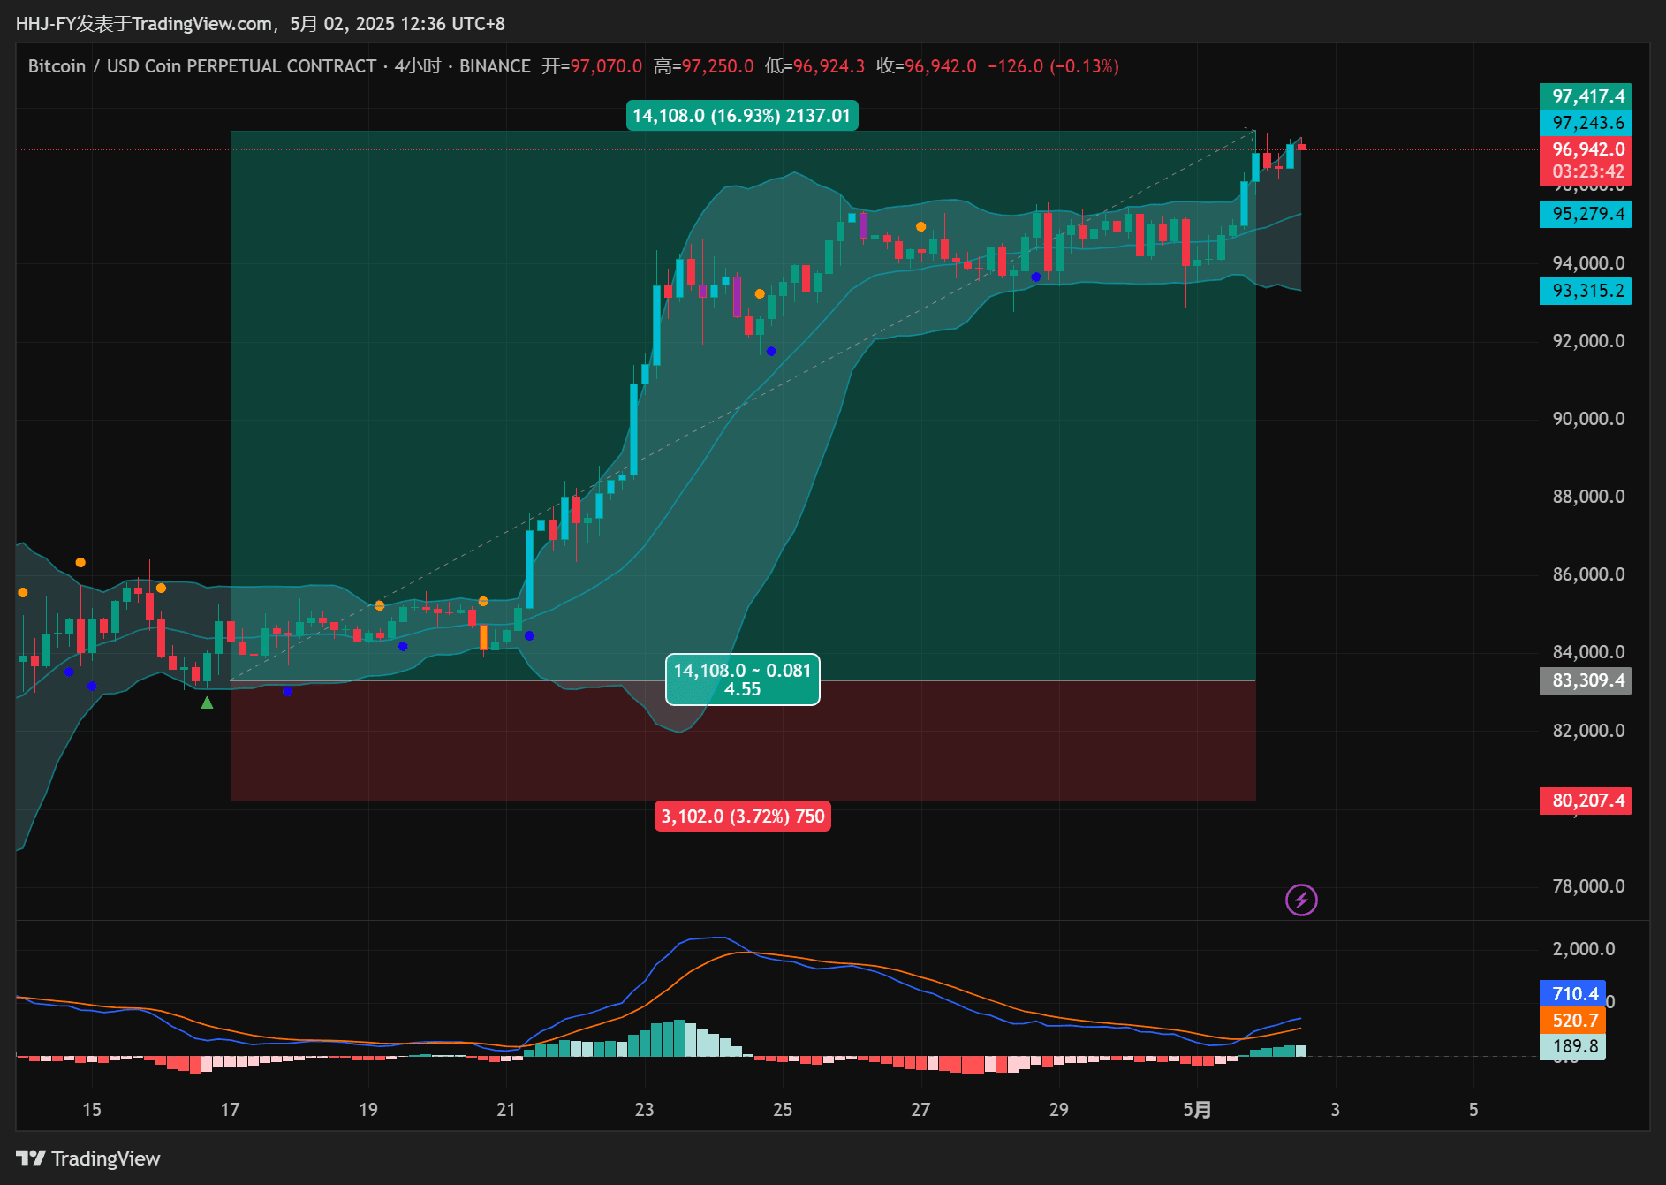
Task: Click the open value 开=97,070.0
Action: tap(592, 66)
